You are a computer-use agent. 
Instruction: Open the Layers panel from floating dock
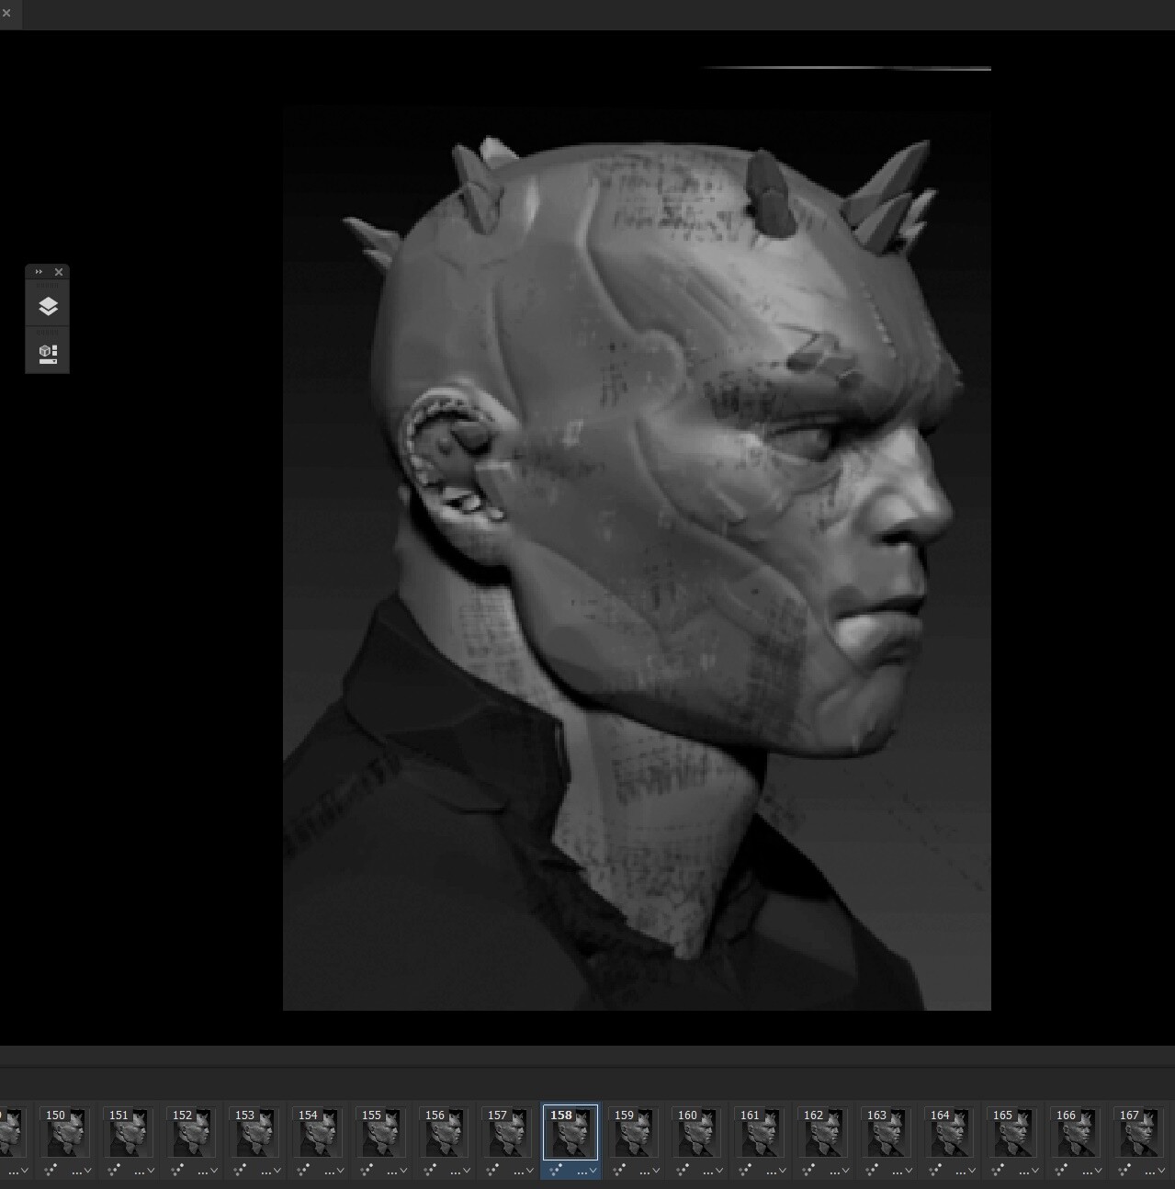point(48,306)
